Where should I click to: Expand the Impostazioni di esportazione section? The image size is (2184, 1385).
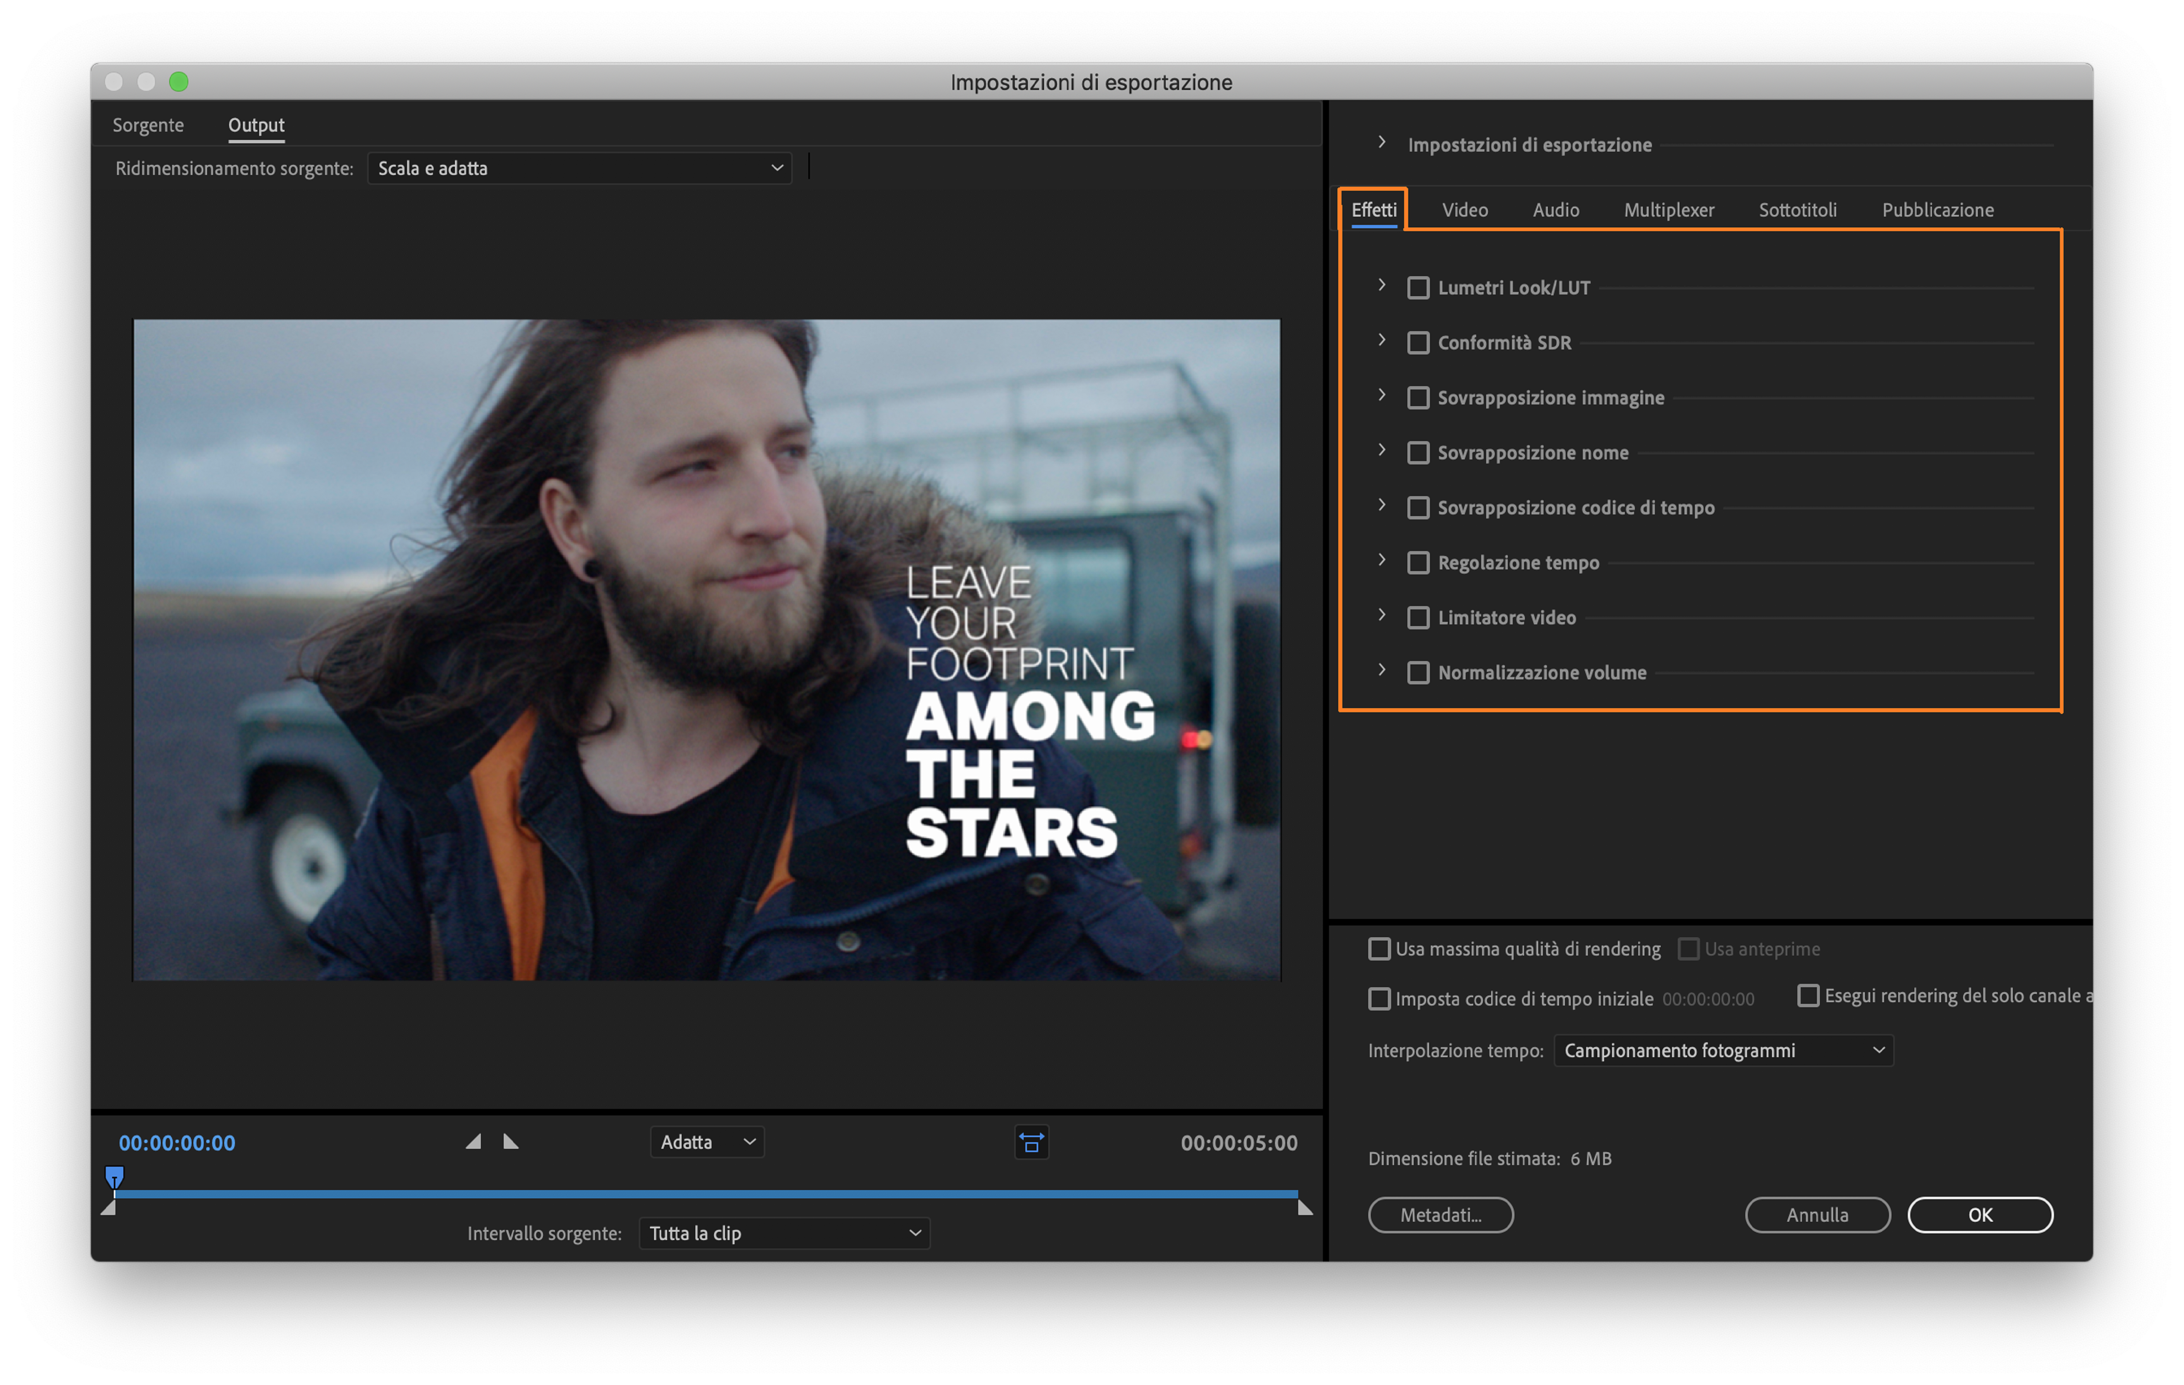point(1381,142)
